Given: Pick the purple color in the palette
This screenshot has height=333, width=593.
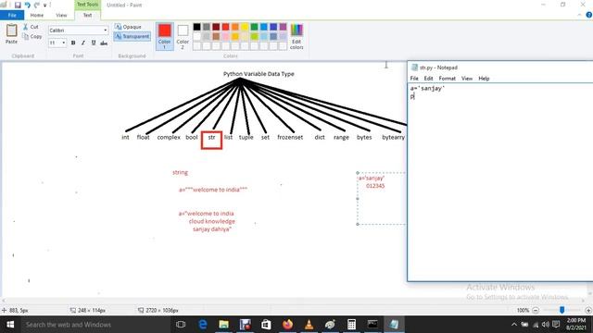Looking at the screenshot, I should pyautogui.click(x=283, y=27).
